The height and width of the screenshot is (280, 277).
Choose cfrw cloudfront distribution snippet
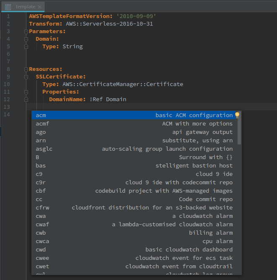point(135,207)
